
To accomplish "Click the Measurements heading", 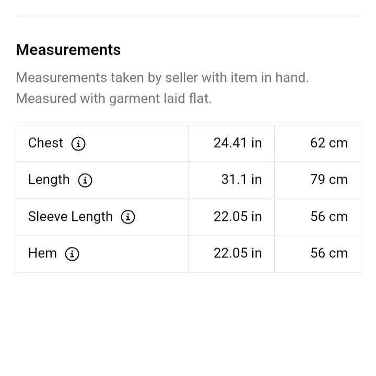I will pos(68,50).
